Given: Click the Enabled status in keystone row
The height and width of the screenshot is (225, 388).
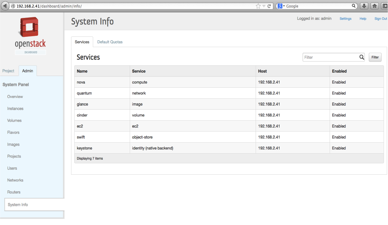Looking at the screenshot, I should click(x=339, y=148).
